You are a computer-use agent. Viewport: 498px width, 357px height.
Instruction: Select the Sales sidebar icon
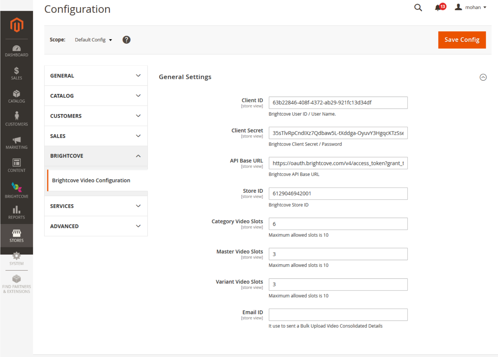[x=16, y=73]
